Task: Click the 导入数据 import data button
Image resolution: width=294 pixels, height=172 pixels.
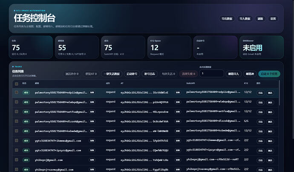Action: (245, 19)
